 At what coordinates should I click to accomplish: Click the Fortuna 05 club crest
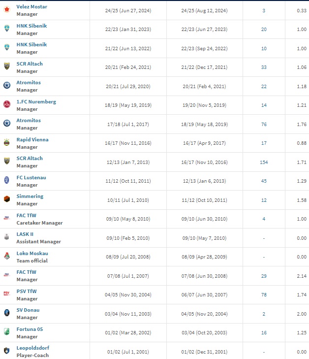click(7, 331)
